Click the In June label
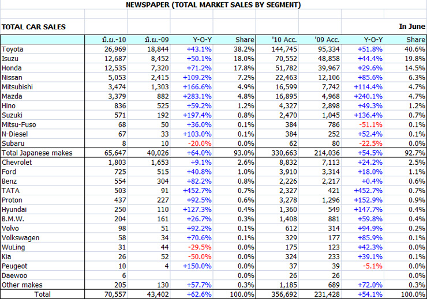Image resolution: width=427 pixels, height=299 pixels. pyautogui.click(x=411, y=27)
